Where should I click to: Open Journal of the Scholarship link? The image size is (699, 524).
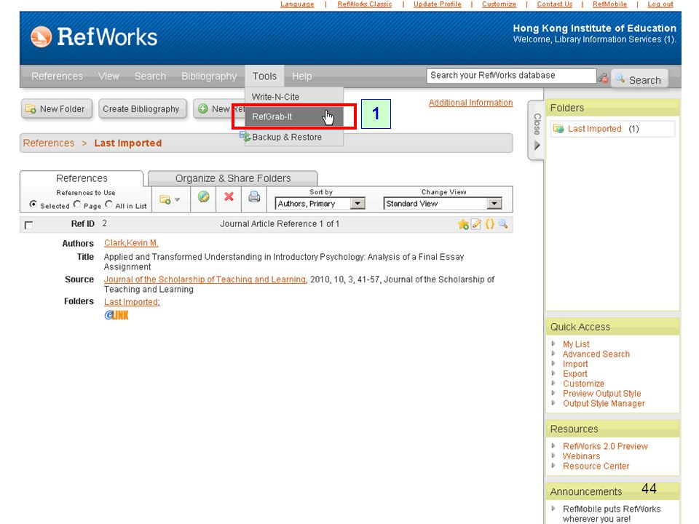tap(205, 279)
